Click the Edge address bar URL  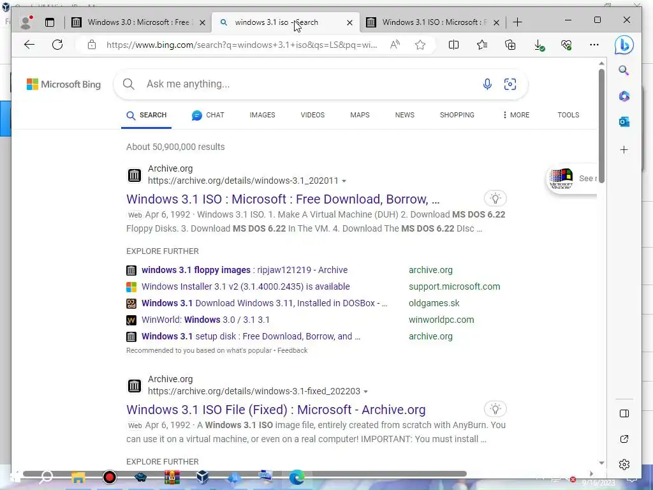pyautogui.click(x=242, y=45)
